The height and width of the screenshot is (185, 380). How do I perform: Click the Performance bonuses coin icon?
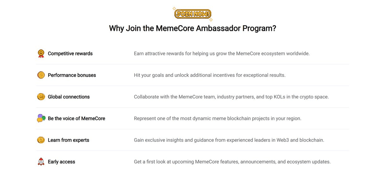(41, 75)
